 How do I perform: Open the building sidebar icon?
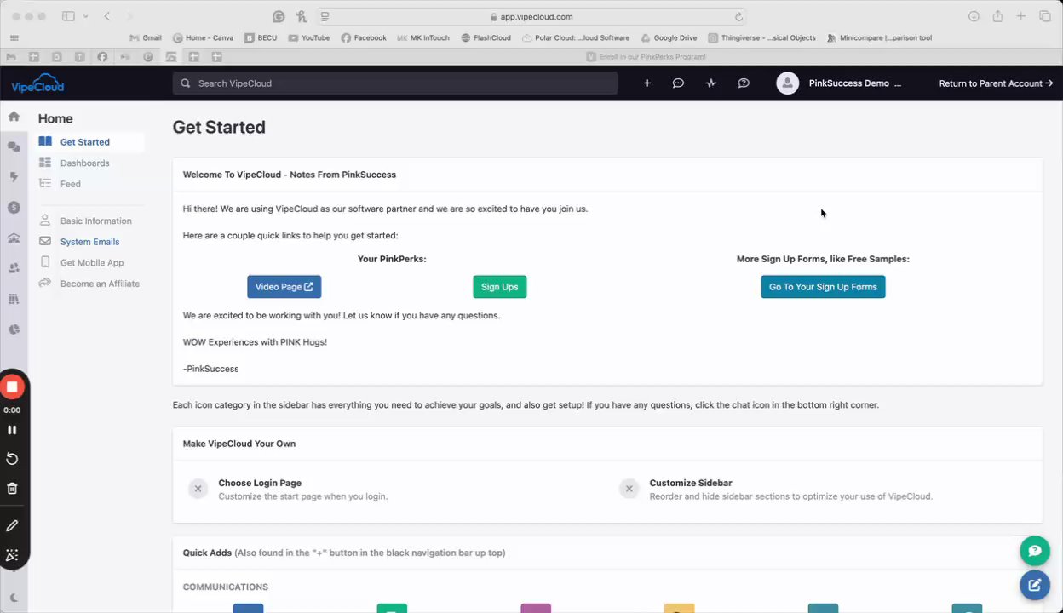click(14, 238)
